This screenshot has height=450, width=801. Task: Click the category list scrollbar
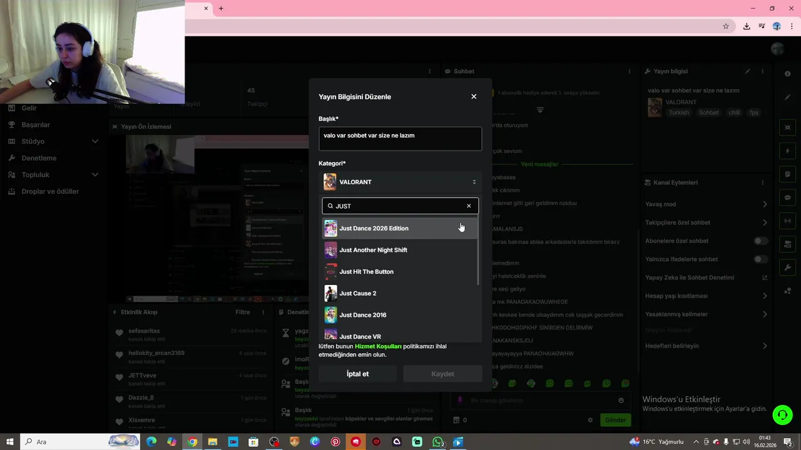pos(479,250)
